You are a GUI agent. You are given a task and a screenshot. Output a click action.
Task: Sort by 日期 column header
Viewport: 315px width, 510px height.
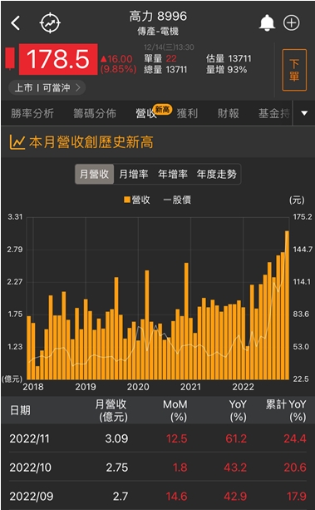coord(20,410)
